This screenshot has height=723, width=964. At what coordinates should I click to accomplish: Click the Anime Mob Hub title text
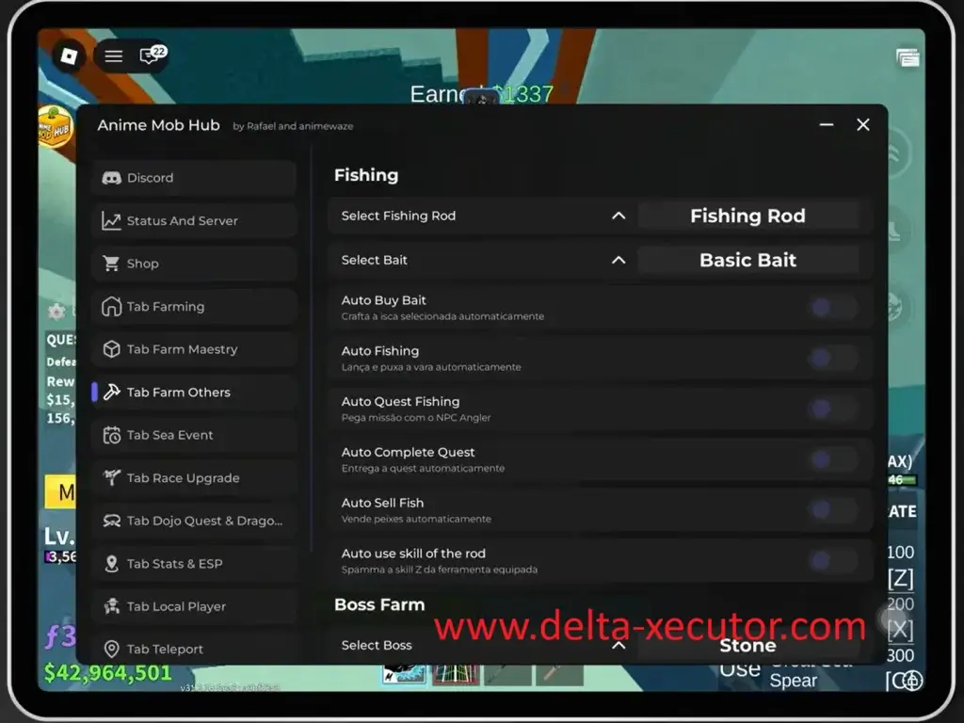158,125
